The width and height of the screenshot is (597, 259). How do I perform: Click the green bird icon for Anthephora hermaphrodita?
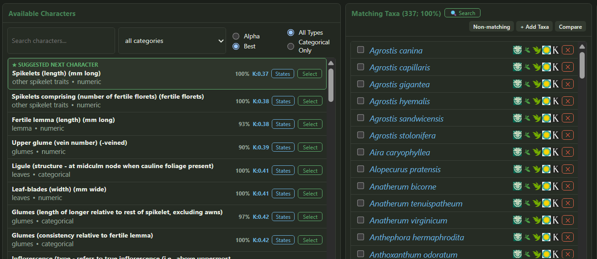[x=537, y=237]
